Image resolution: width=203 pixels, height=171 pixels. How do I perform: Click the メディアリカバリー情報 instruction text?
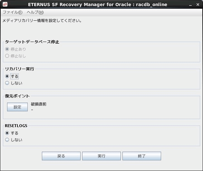(42, 21)
